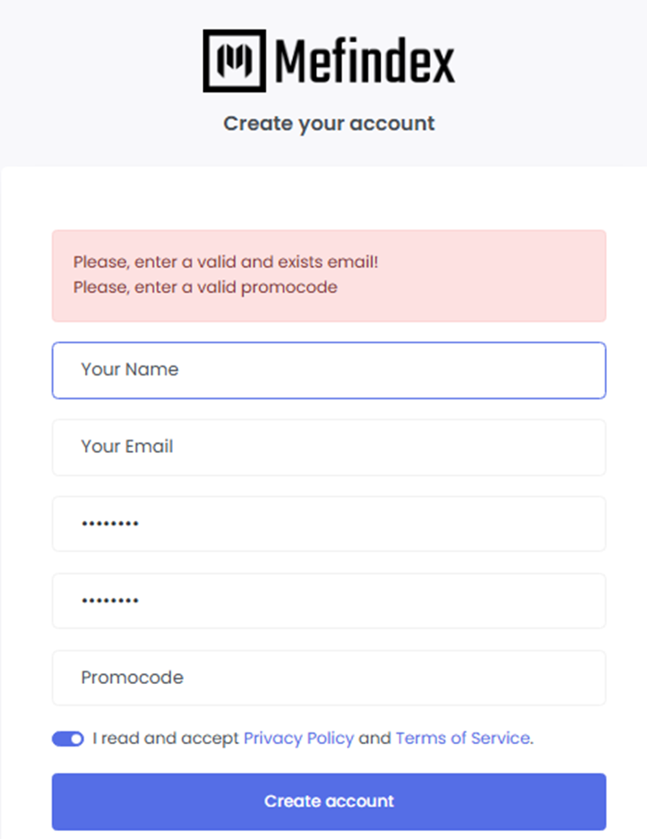Select the Your Email input field
Image resolution: width=647 pixels, height=839 pixels.
coord(329,447)
